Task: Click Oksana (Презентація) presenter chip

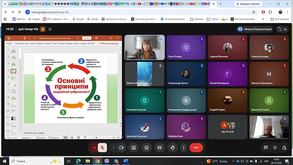Action: 255,29
